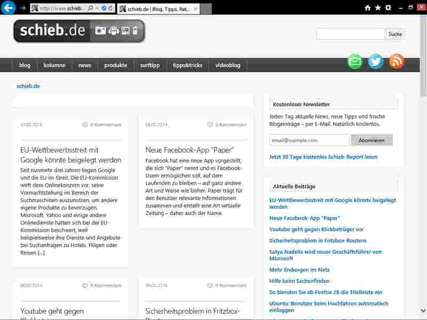Open the tipps&tricks menu item
This screenshot has width=427, height=320.
coord(188,65)
